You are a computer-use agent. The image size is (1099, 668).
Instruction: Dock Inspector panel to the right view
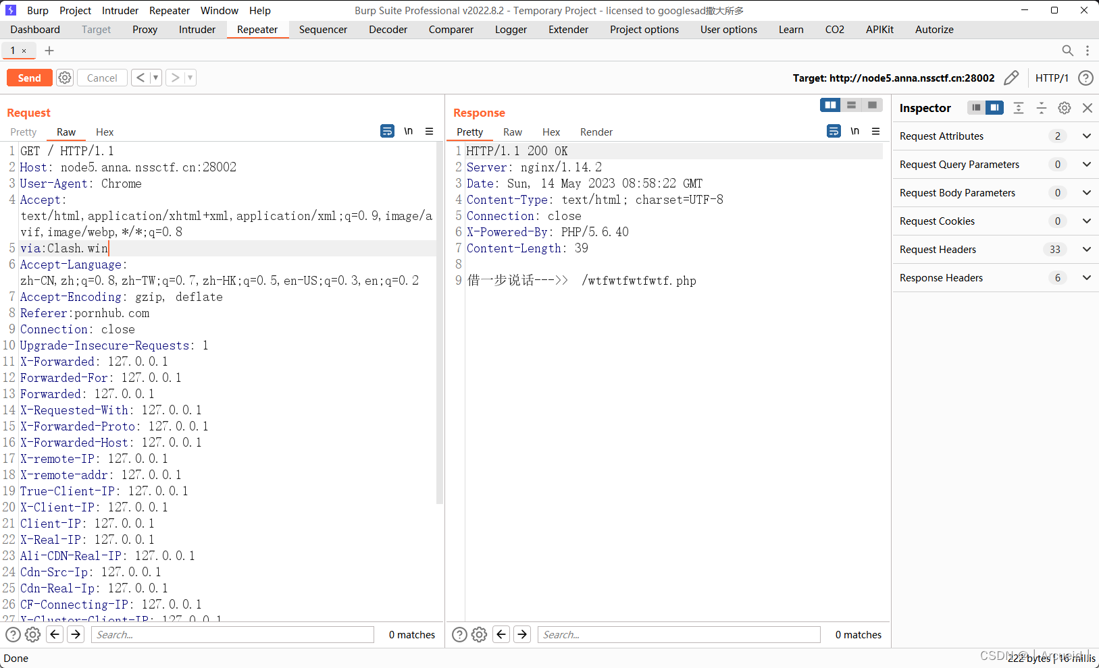[994, 107]
